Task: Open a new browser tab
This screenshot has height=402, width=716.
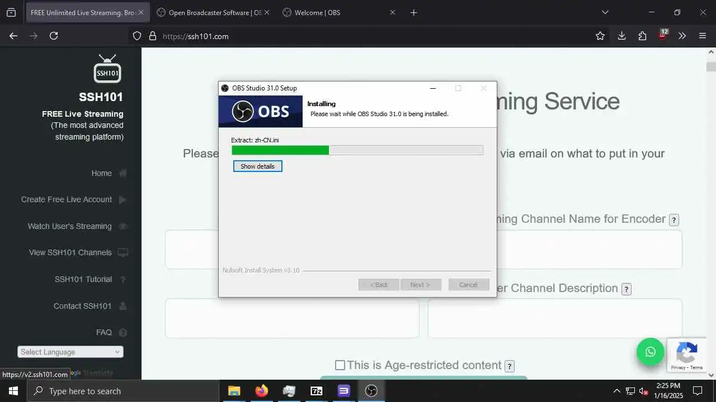Action: (413, 12)
